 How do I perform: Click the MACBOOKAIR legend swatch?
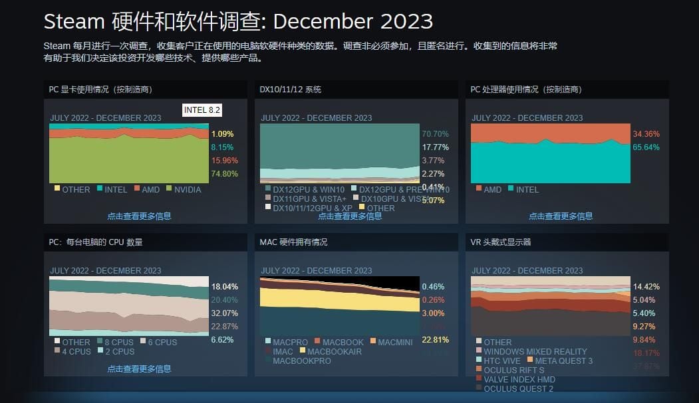point(302,350)
